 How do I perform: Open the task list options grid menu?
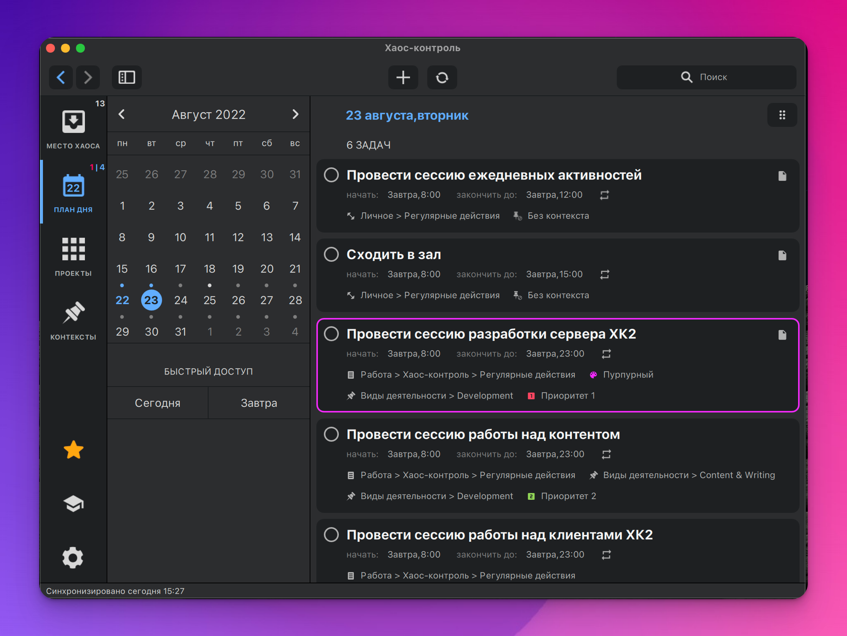pyautogui.click(x=782, y=115)
